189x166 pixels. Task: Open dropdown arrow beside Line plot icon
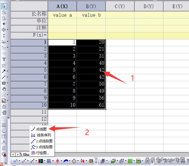click(x=19, y=161)
